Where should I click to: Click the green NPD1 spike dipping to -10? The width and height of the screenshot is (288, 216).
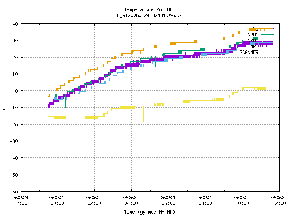pos(65,101)
